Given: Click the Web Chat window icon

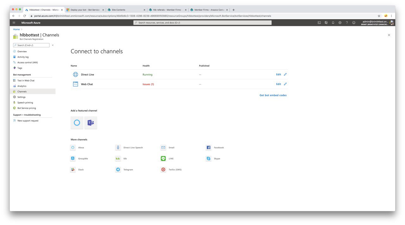Looking at the screenshot, I should tap(76, 84).
